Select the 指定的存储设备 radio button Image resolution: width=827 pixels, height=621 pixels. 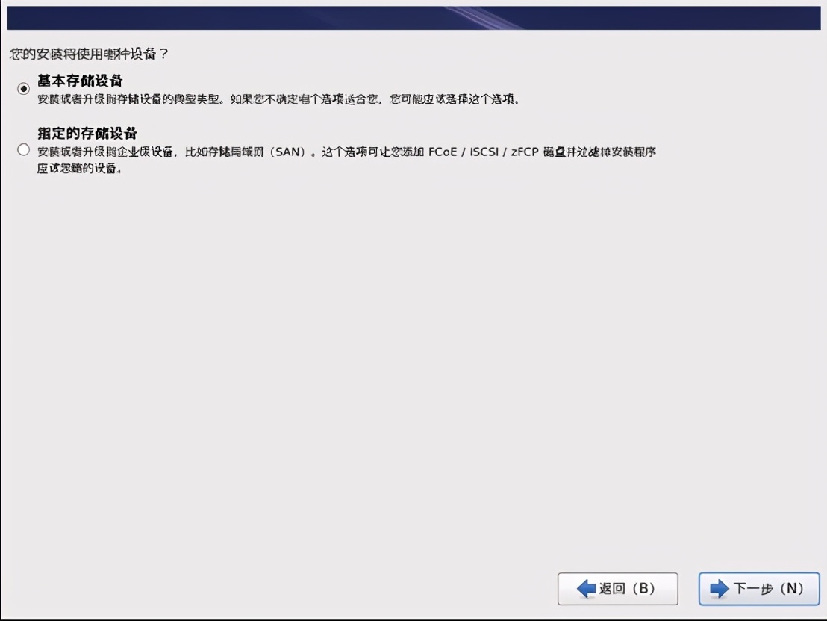(x=23, y=150)
